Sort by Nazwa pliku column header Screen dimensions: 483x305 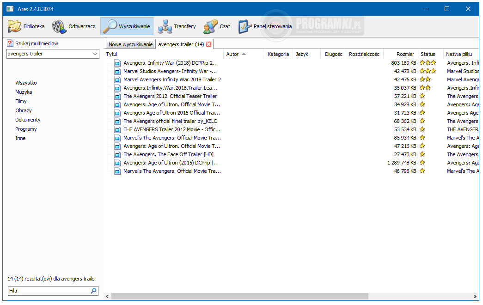pos(461,54)
